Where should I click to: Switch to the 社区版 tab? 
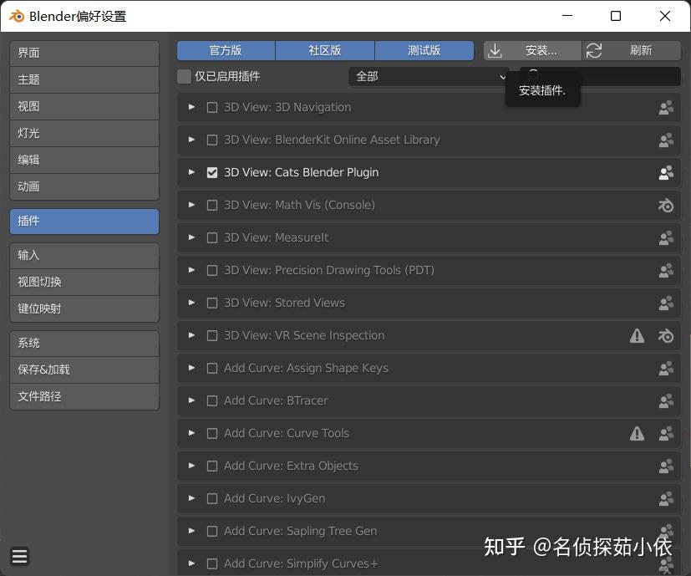tap(325, 50)
